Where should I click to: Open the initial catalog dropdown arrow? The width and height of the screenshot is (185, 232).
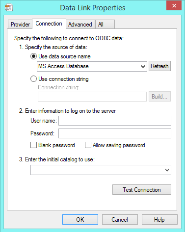pos(167,170)
